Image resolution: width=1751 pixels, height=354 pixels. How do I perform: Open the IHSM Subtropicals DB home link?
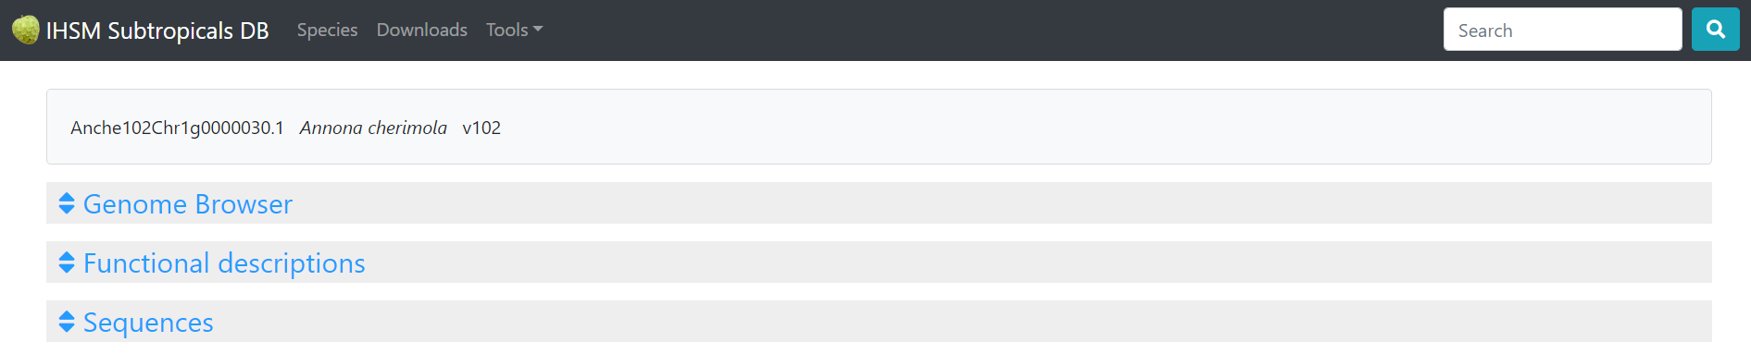(x=141, y=31)
